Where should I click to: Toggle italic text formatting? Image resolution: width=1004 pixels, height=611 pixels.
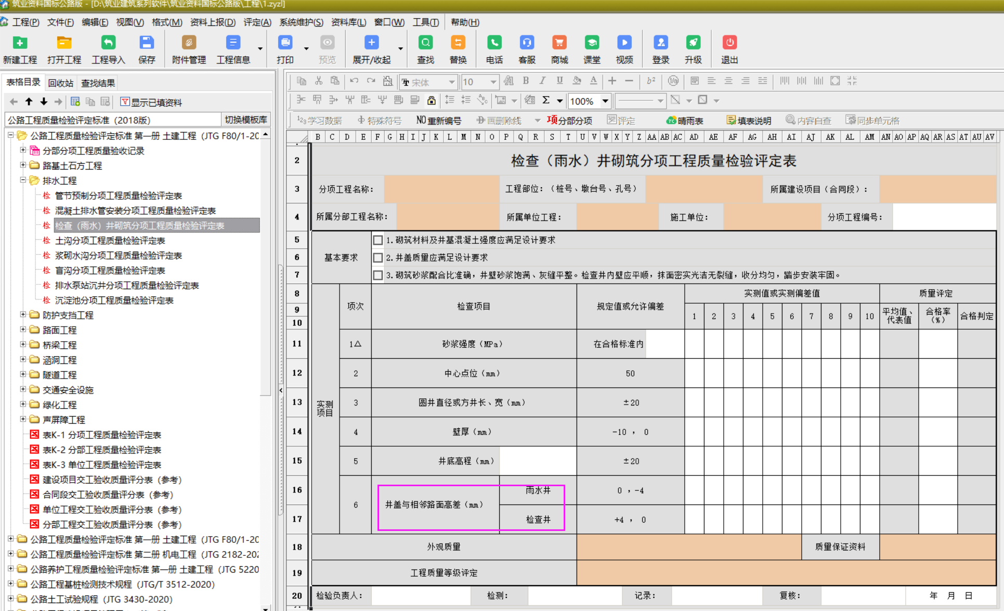(542, 81)
